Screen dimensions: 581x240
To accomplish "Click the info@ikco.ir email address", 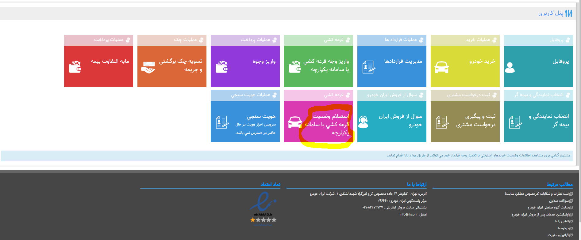I will click(409, 214).
